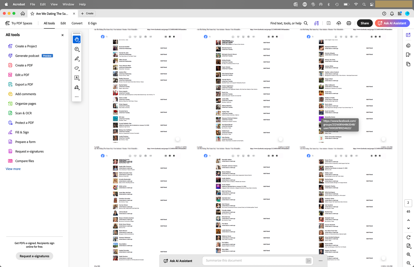The height and width of the screenshot is (267, 414).
Task: Open the Organize pages tool
Action: click(x=26, y=104)
